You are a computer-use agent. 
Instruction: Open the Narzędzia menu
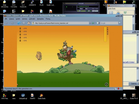point(40,19)
